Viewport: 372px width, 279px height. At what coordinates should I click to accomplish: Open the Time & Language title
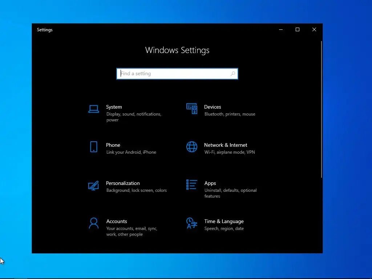pos(224,221)
